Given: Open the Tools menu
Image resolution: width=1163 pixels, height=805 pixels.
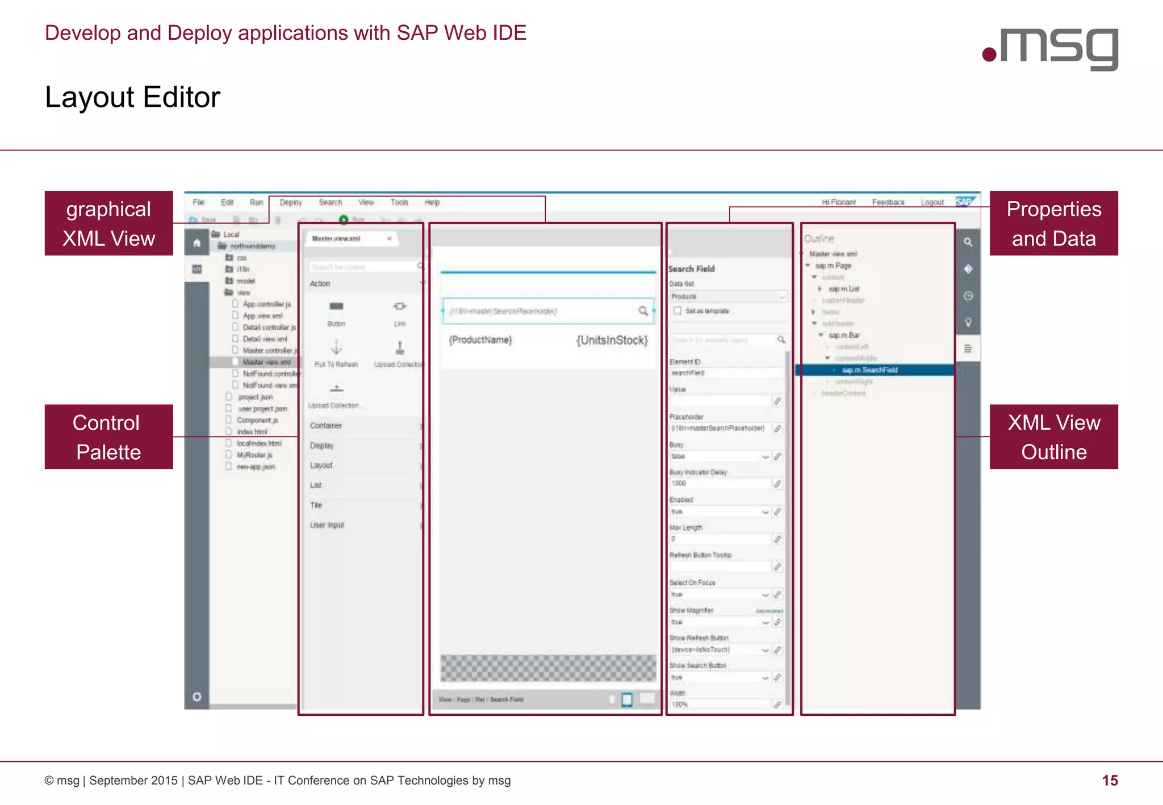Looking at the screenshot, I should (399, 202).
